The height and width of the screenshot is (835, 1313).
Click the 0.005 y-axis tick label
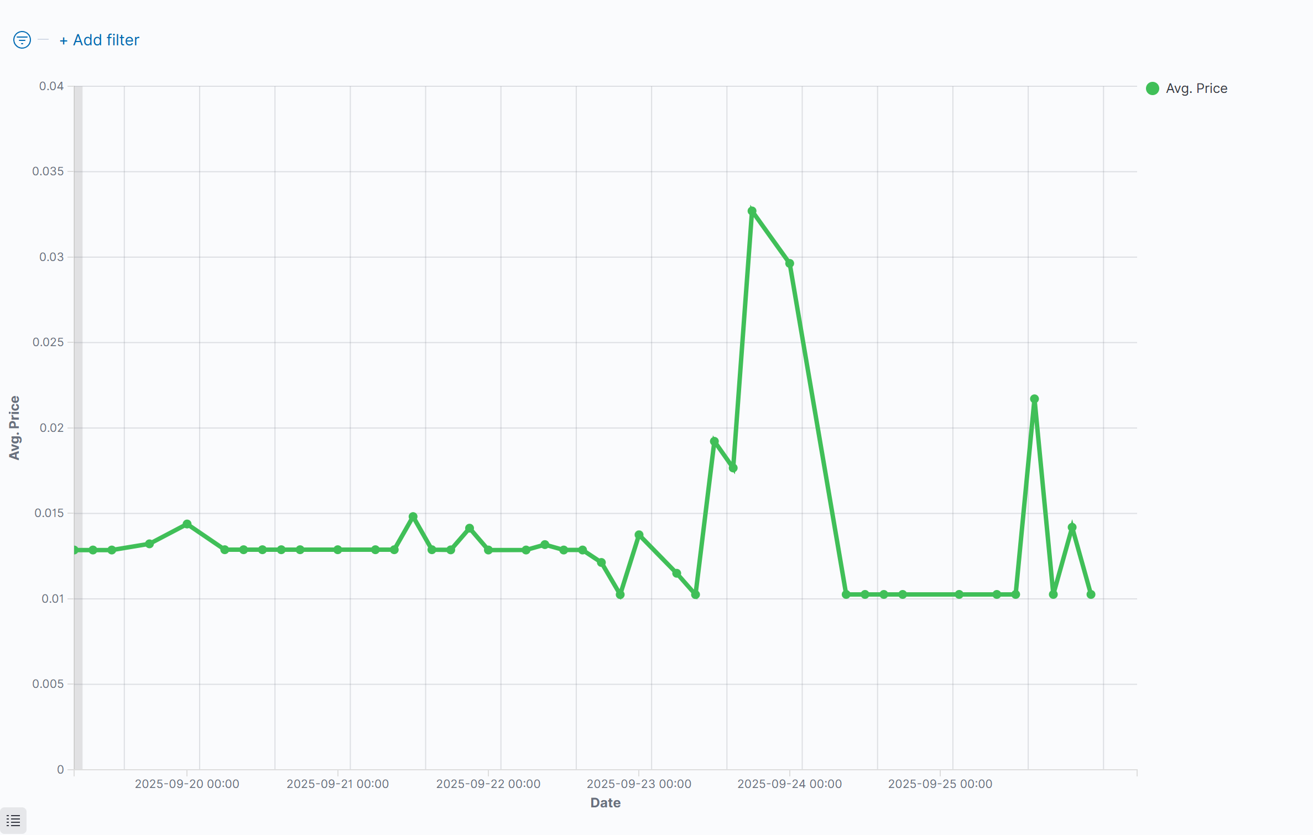point(48,684)
